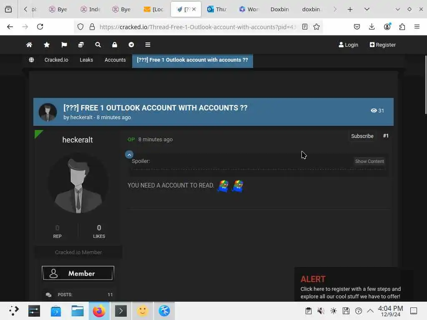Expand the list all tabs chevron
The height and width of the screenshot is (320, 427).
tap(367, 9)
